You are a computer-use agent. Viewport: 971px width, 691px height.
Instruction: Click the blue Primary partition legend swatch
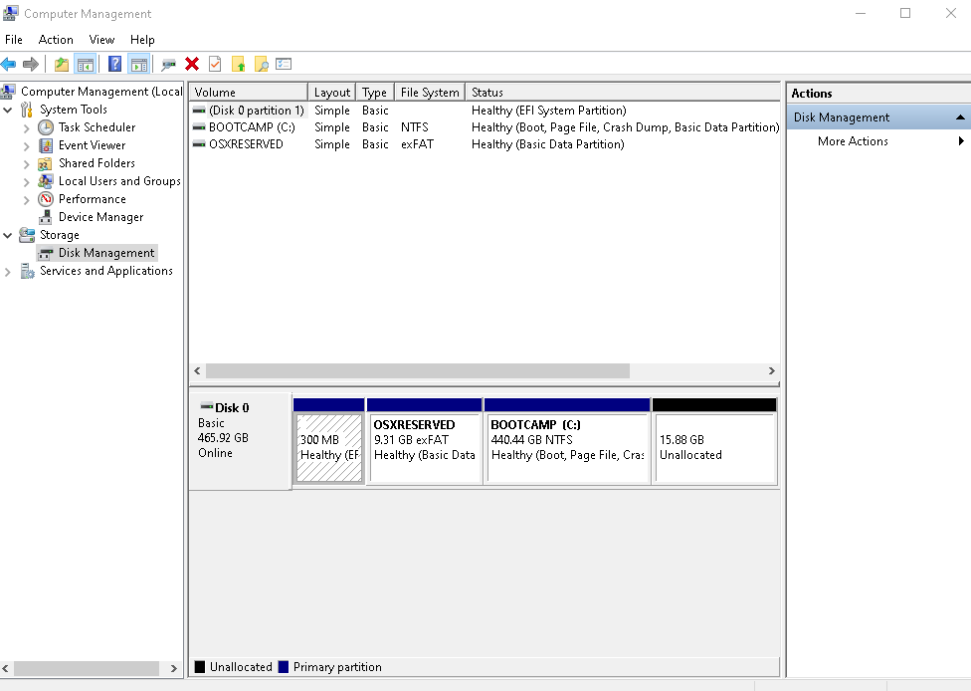[284, 667]
